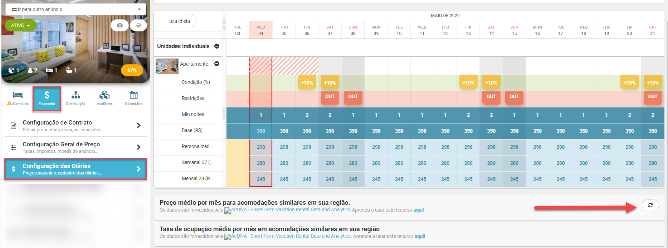Click Min noites value for WED 04
The width and height of the screenshot is (668, 248).
(261, 115)
